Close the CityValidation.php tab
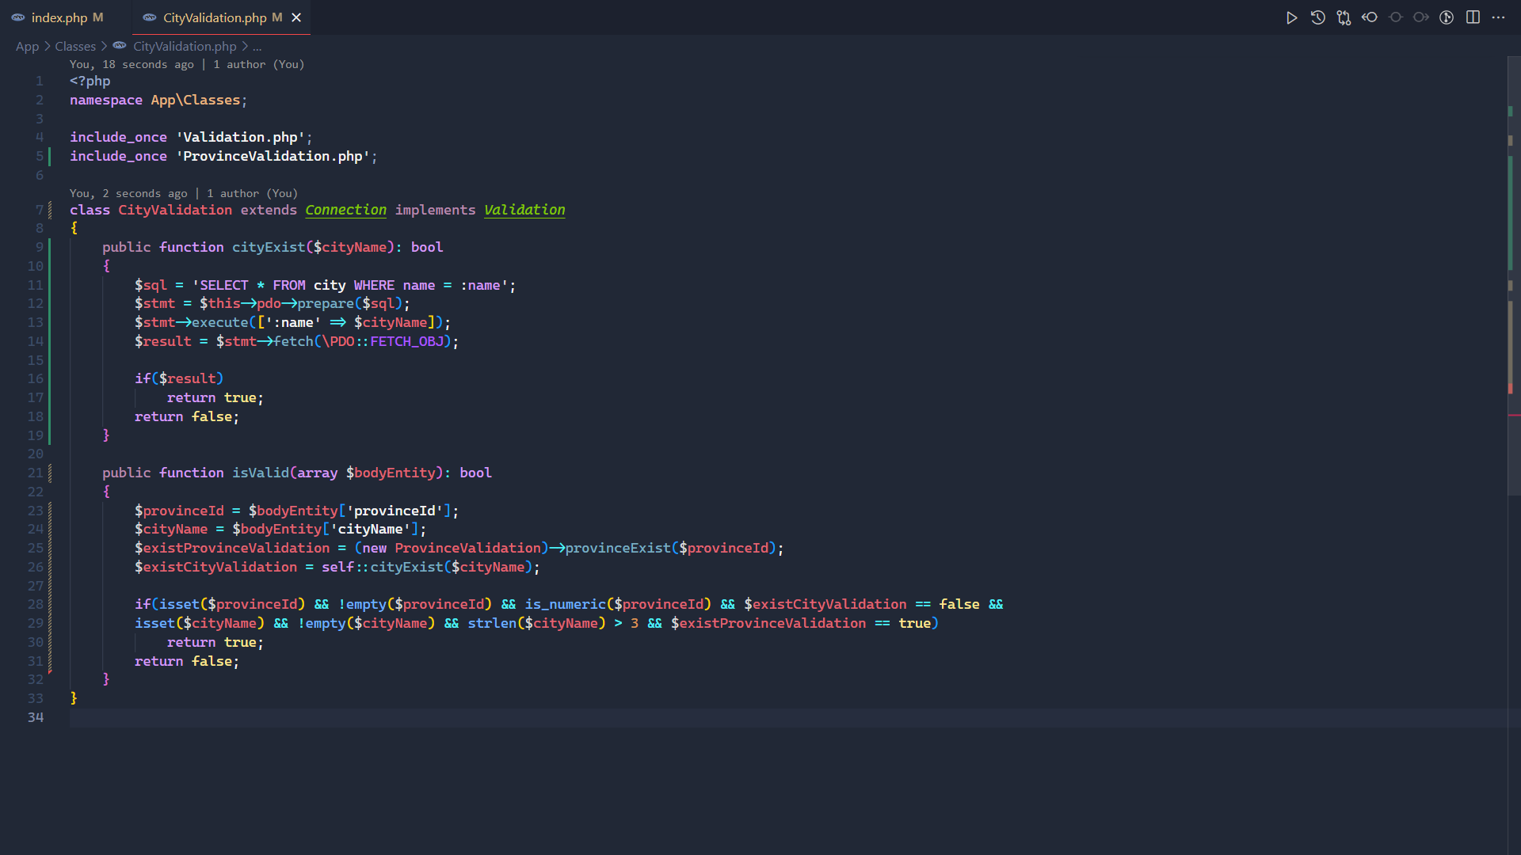 (296, 17)
